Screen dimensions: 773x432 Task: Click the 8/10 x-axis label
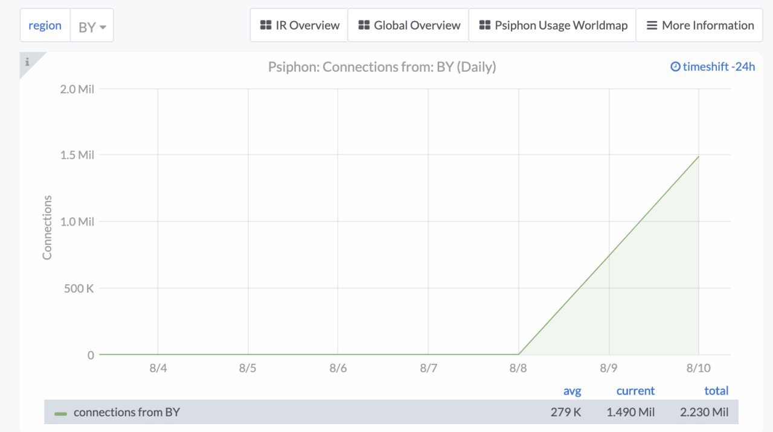click(x=699, y=369)
